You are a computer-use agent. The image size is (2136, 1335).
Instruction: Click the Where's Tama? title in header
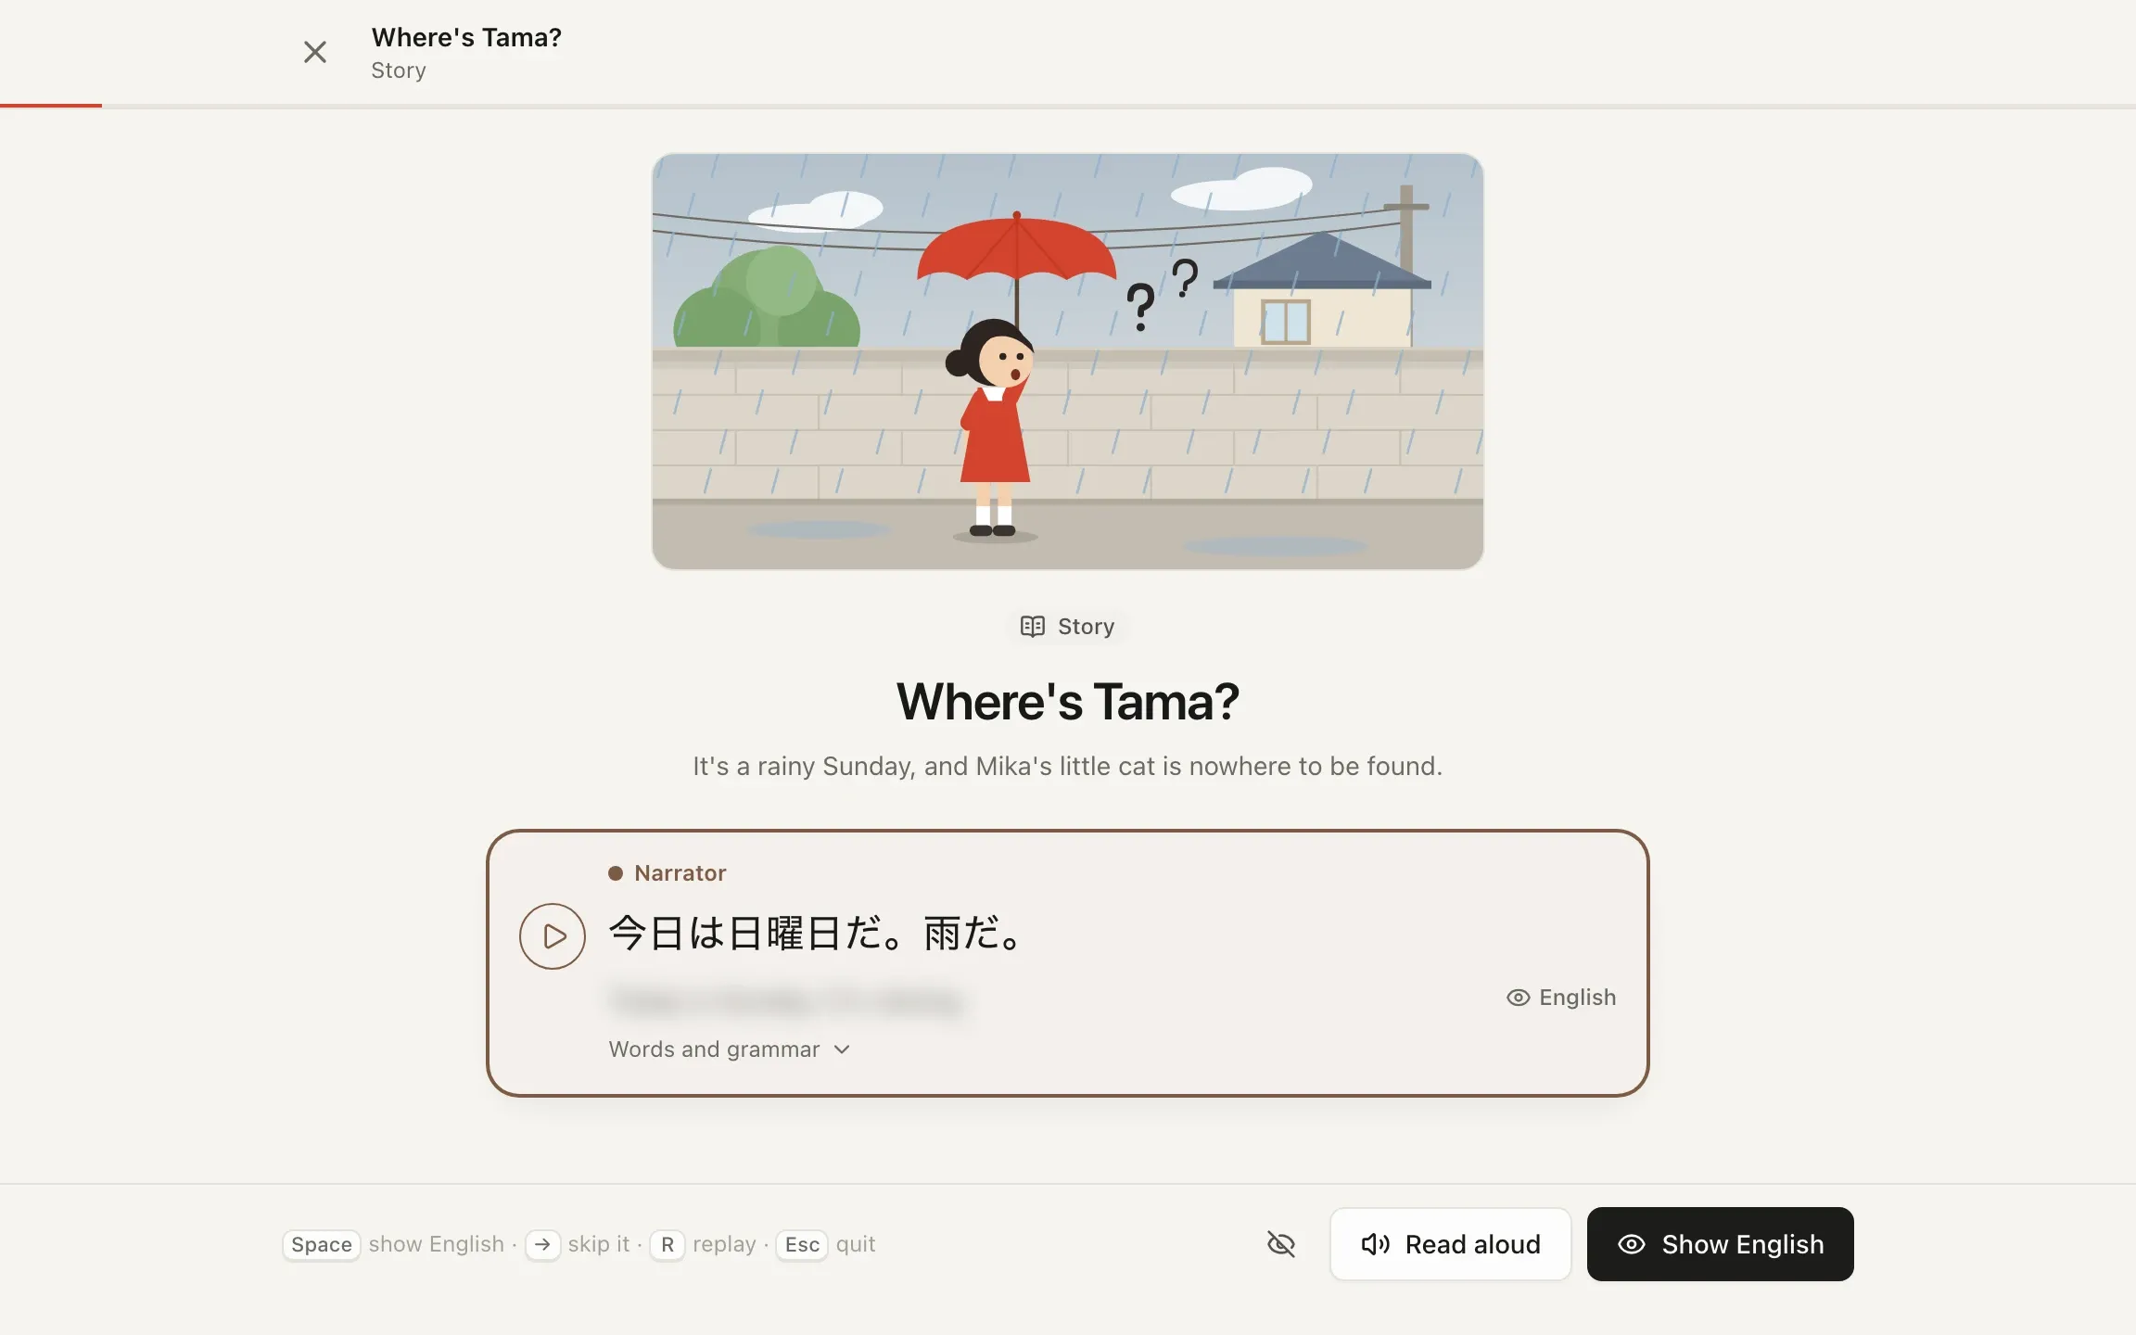click(x=466, y=38)
